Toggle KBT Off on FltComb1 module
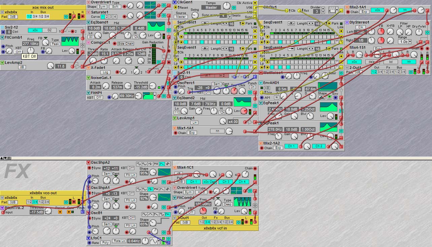This screenshot has height=247, width=432. [18, 52]
